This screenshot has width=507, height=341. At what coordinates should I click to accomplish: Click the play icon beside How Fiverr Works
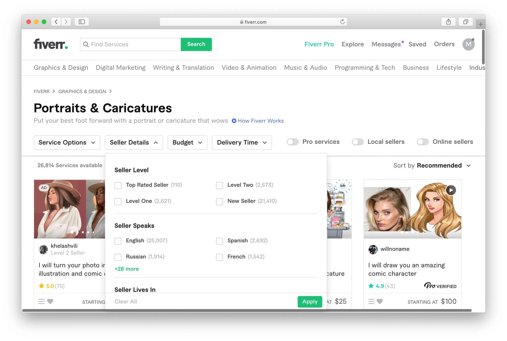234,121
